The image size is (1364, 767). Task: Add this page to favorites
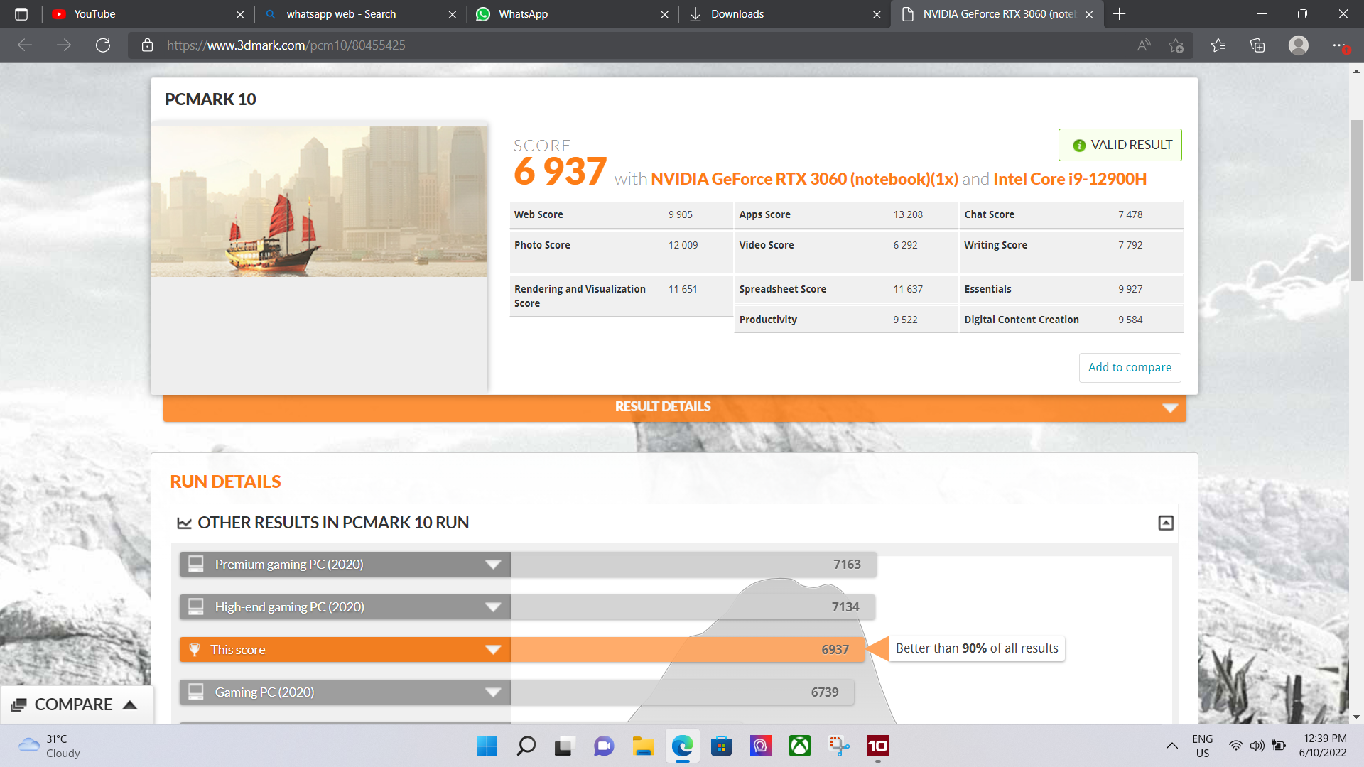tap(1176, 45)
